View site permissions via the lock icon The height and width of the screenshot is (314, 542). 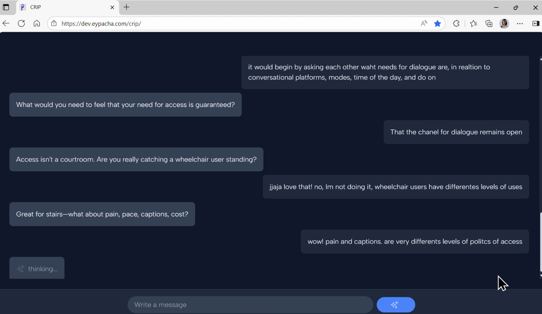(54, 23)
